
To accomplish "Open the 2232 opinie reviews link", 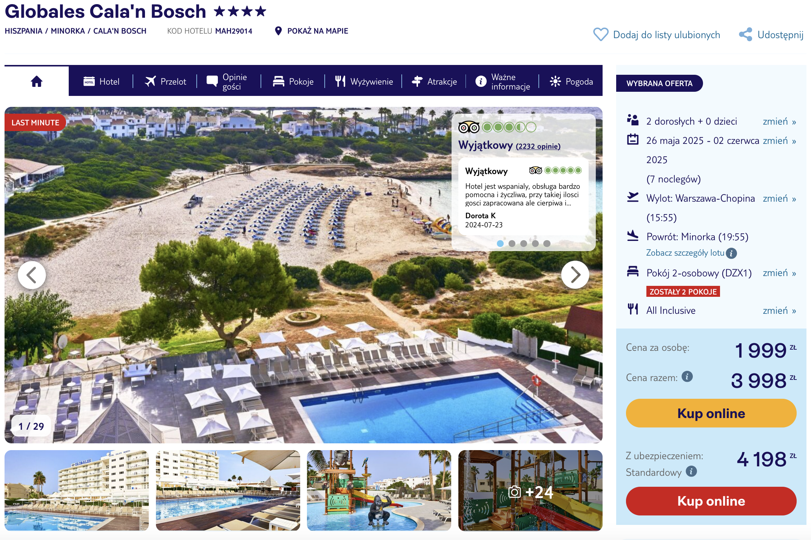I will pos(538,147).
